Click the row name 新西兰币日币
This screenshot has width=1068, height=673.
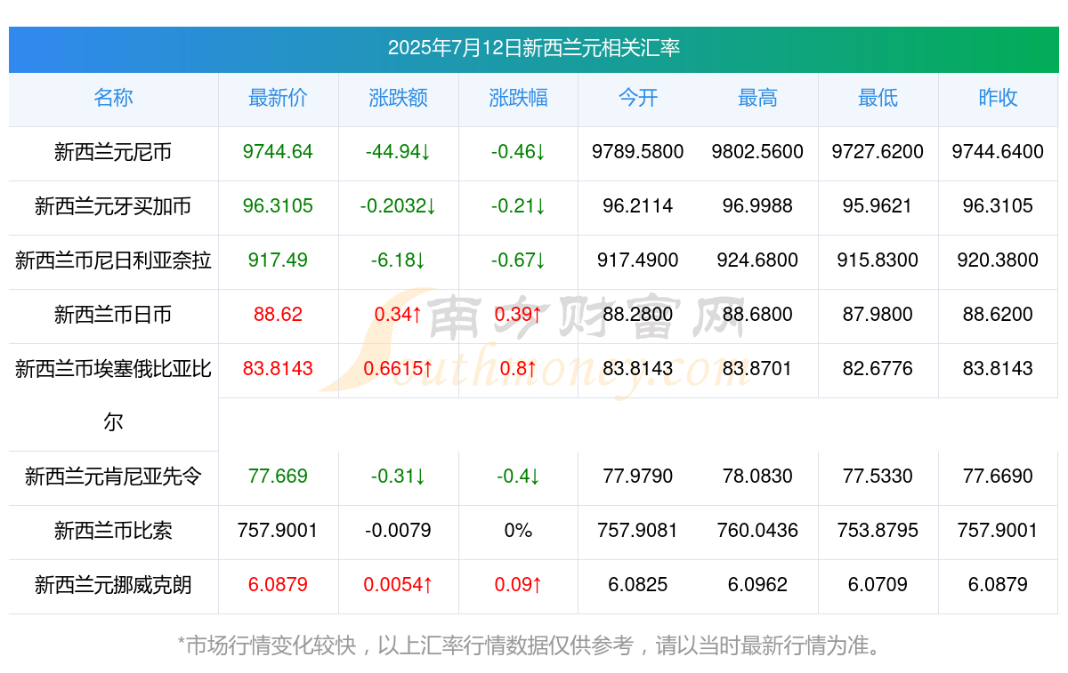click(113, 315)
